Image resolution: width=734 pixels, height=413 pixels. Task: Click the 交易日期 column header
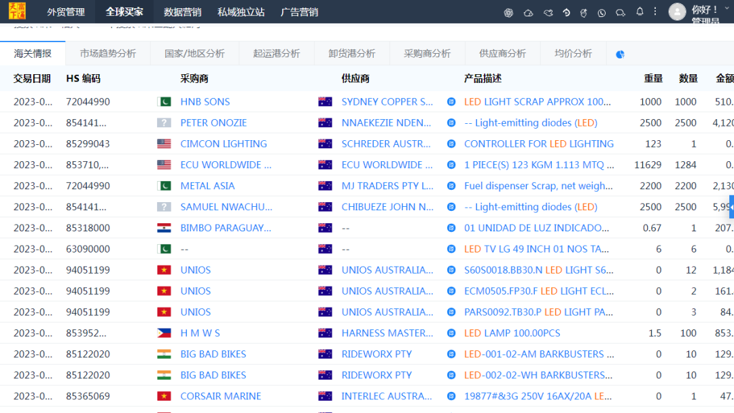(32, 79)
